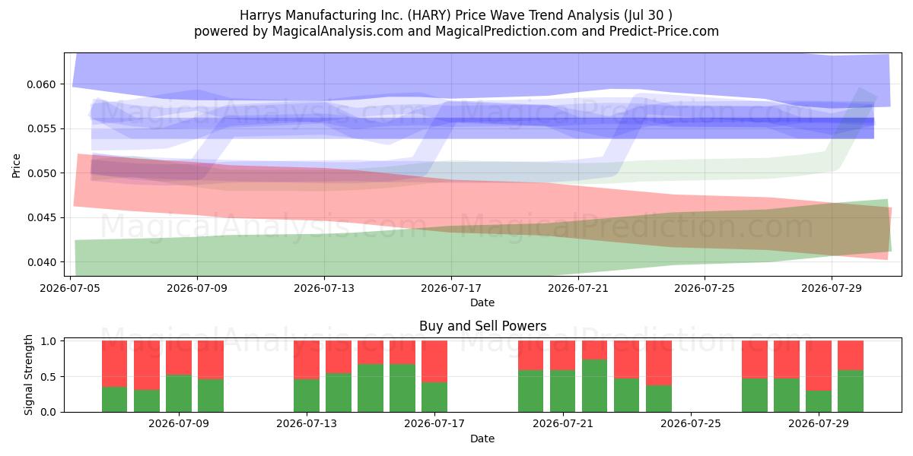Click the "Buy and Sell Powers" chart title
The height and width of the screenshot is (456, 913).
(482, 327)
